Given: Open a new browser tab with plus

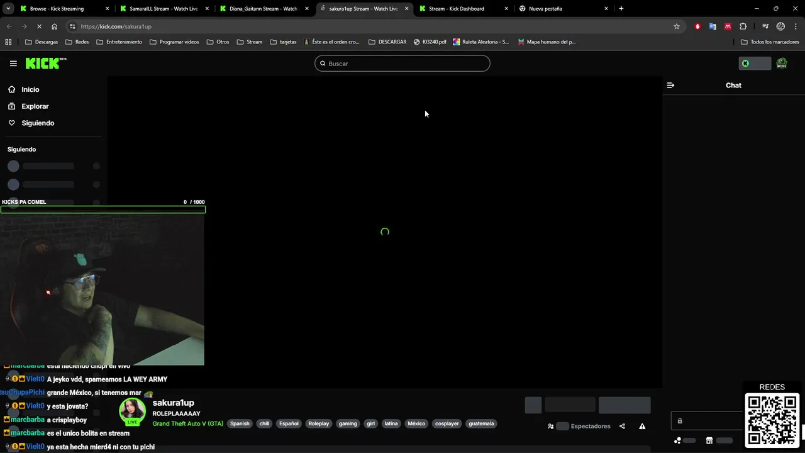Looking at the screenshot, I should pos(621,9).
